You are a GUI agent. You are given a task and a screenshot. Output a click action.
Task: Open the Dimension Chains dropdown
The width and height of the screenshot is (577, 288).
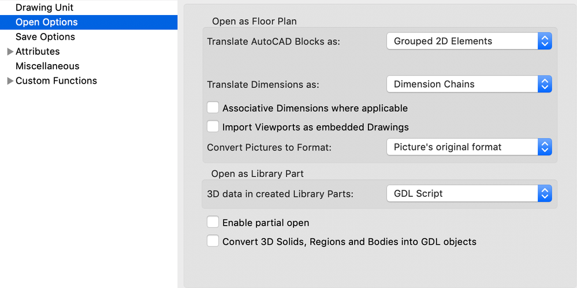tap(461, 84)
